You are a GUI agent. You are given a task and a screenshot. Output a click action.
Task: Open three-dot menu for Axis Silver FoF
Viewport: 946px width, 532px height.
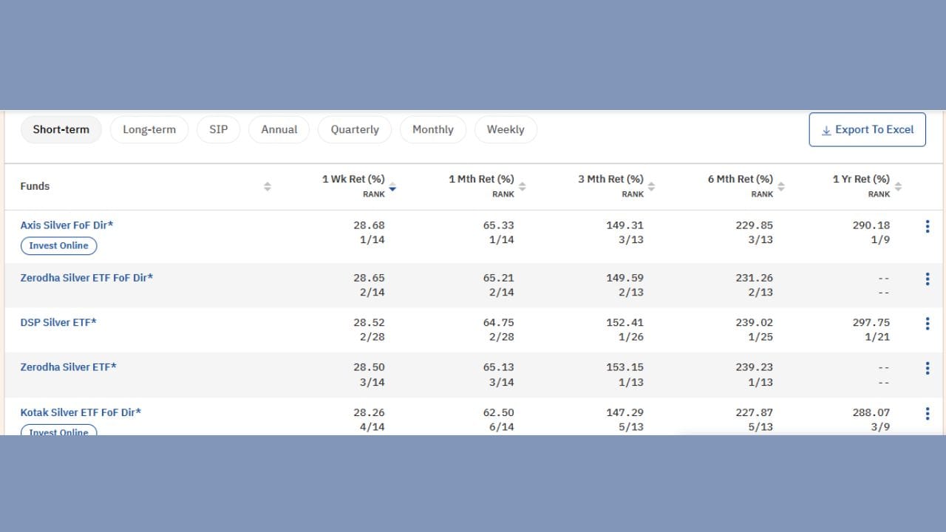927,227
